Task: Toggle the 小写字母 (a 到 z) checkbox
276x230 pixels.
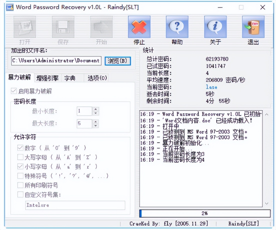Action: 20,166
